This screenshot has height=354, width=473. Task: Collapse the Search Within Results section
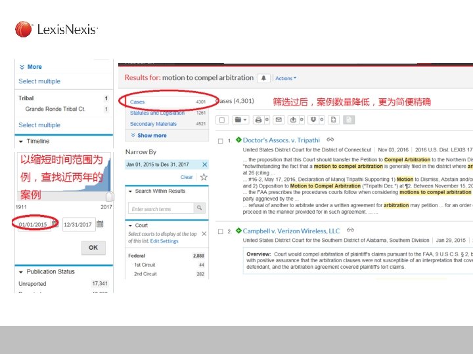point(130,191)
